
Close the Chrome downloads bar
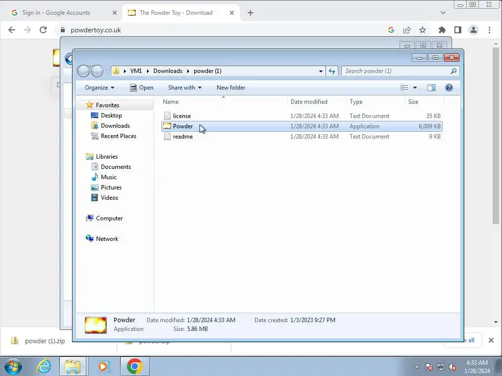point(491,341)
